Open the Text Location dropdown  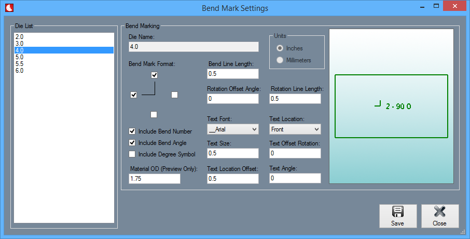pyautogui.click(x=295, y=129)
